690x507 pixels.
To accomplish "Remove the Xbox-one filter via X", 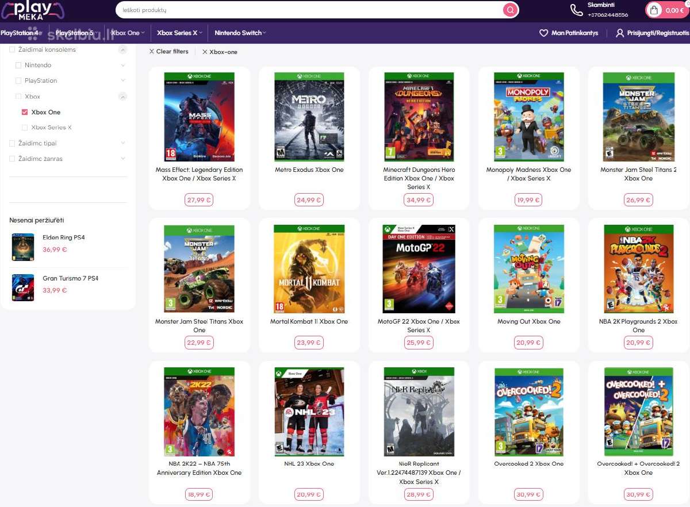I will (x=205, y=52).
